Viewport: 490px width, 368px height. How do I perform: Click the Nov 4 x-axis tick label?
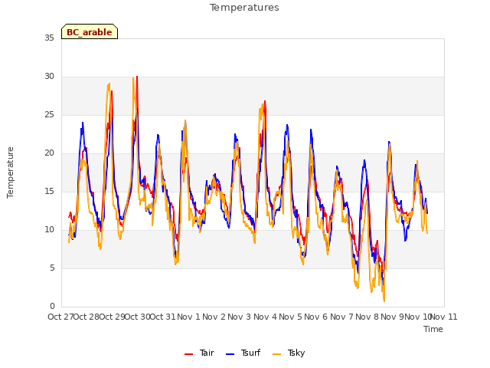click(265, 317)
